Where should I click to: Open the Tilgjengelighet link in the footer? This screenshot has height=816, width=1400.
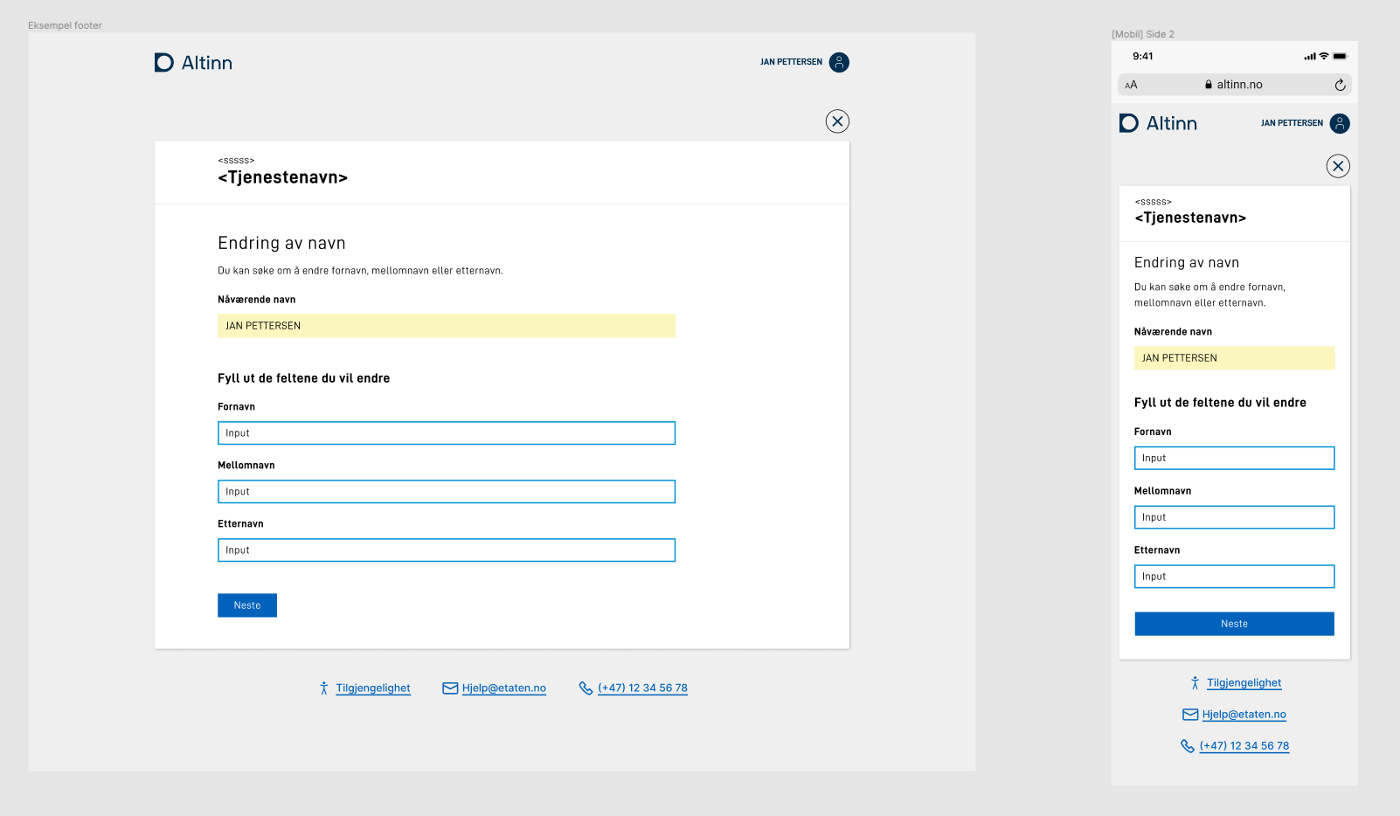coord(371,688)
